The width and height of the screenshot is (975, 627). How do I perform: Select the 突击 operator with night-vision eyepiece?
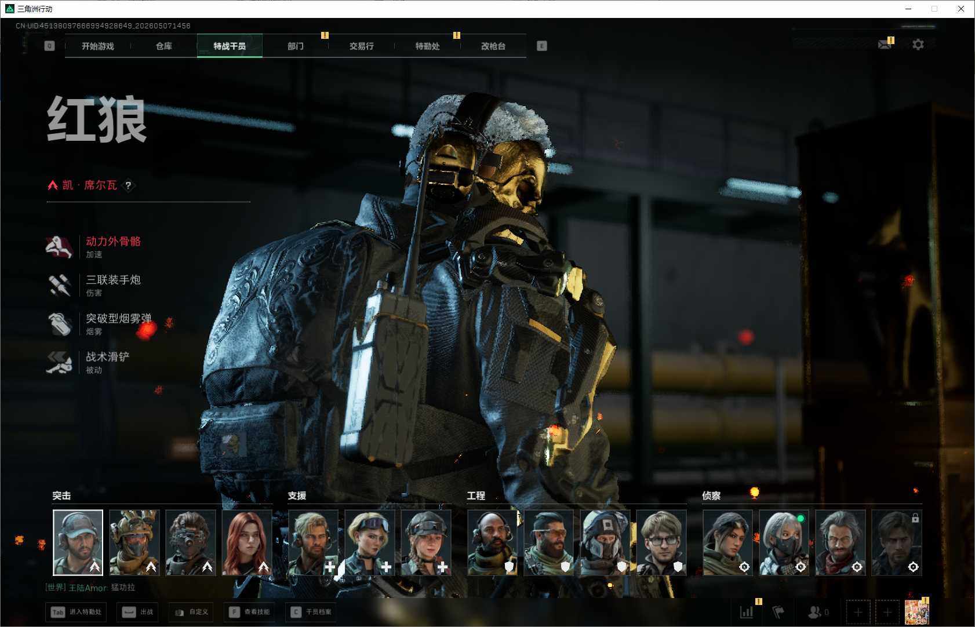point(191,542)
